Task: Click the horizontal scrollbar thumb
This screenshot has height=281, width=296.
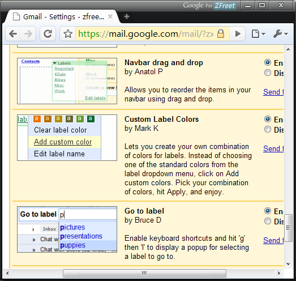Action: point(144,273)
